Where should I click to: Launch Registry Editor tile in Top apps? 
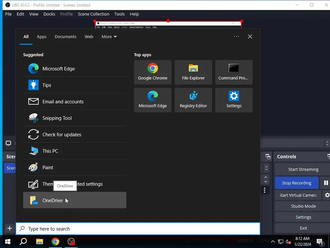[193, 100]
